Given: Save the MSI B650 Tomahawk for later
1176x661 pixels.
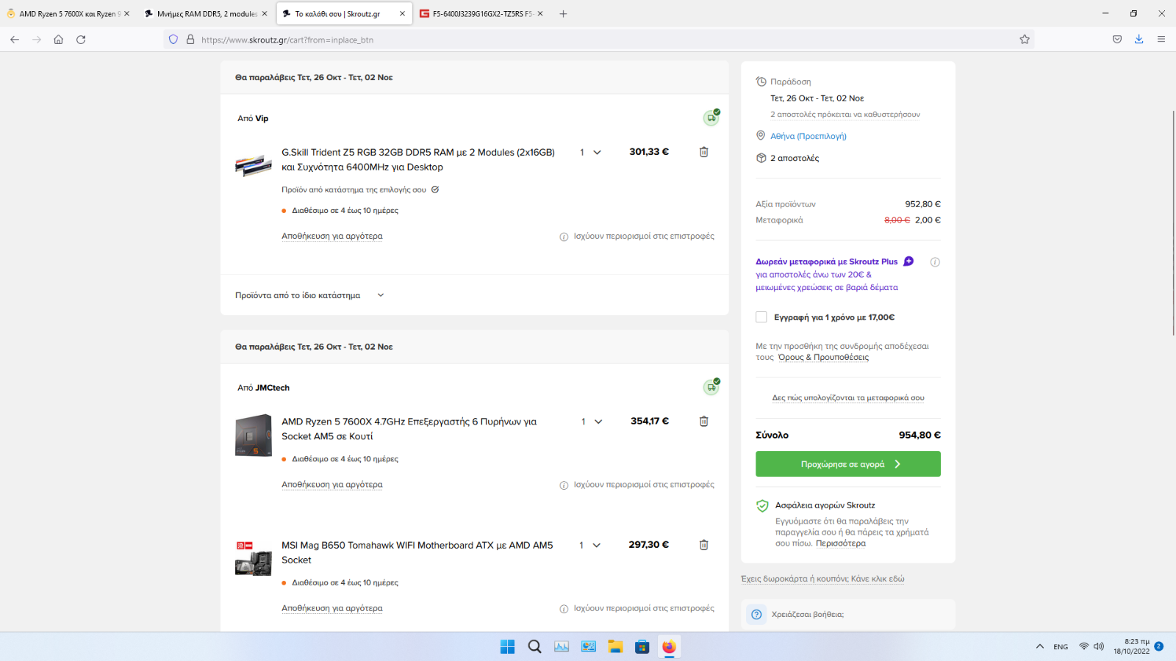Looking at the screenshot, I should 332,609.
